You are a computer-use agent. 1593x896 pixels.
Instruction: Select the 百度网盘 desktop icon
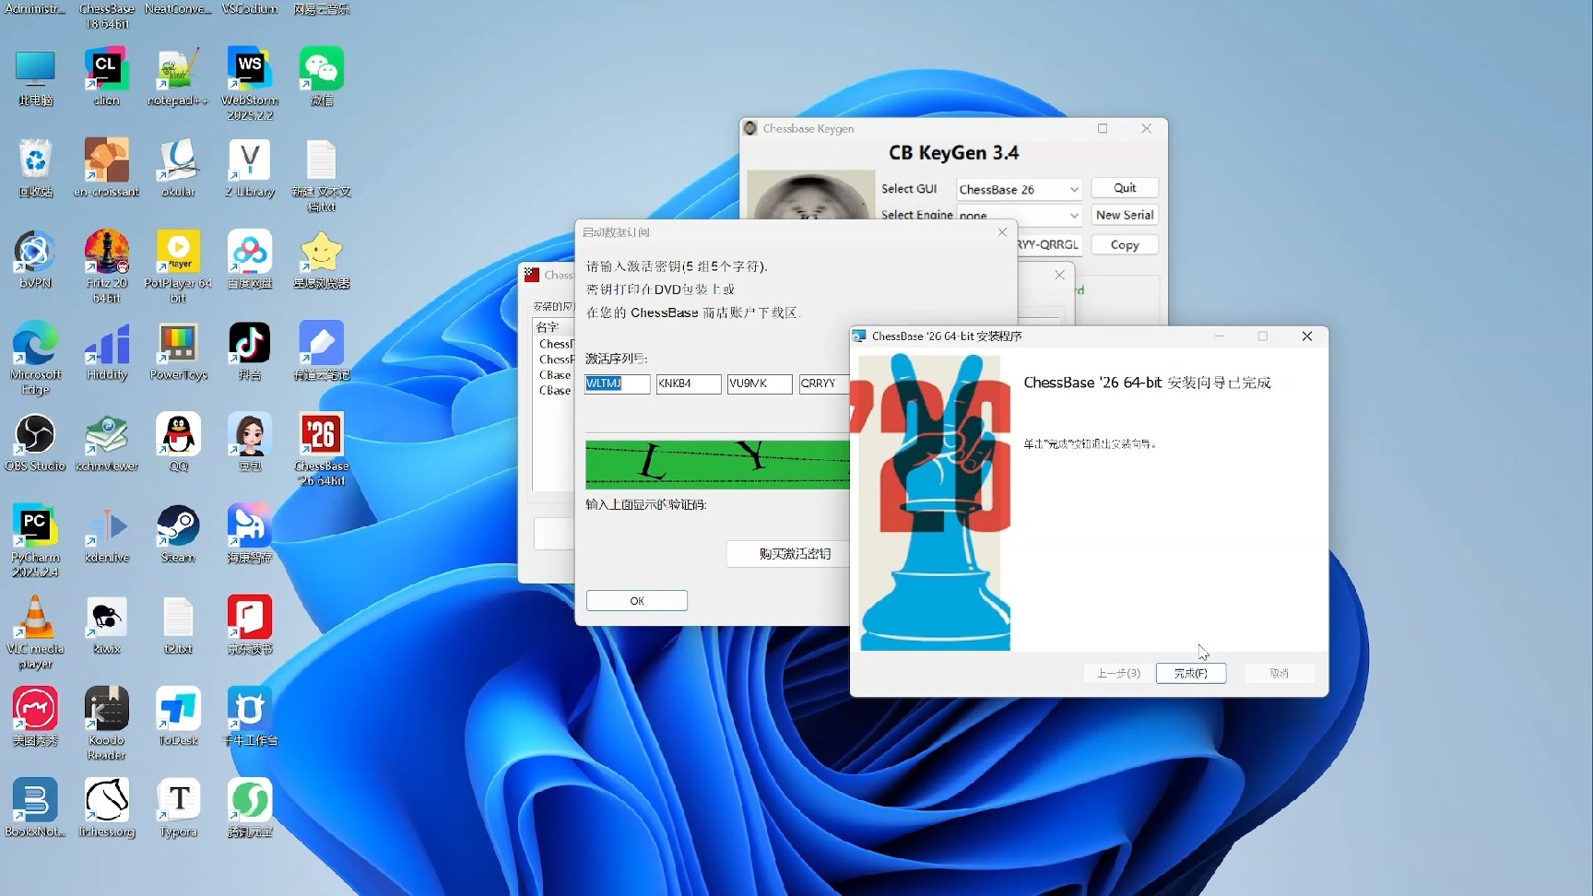pyautogui.click(x=250, y=260)
